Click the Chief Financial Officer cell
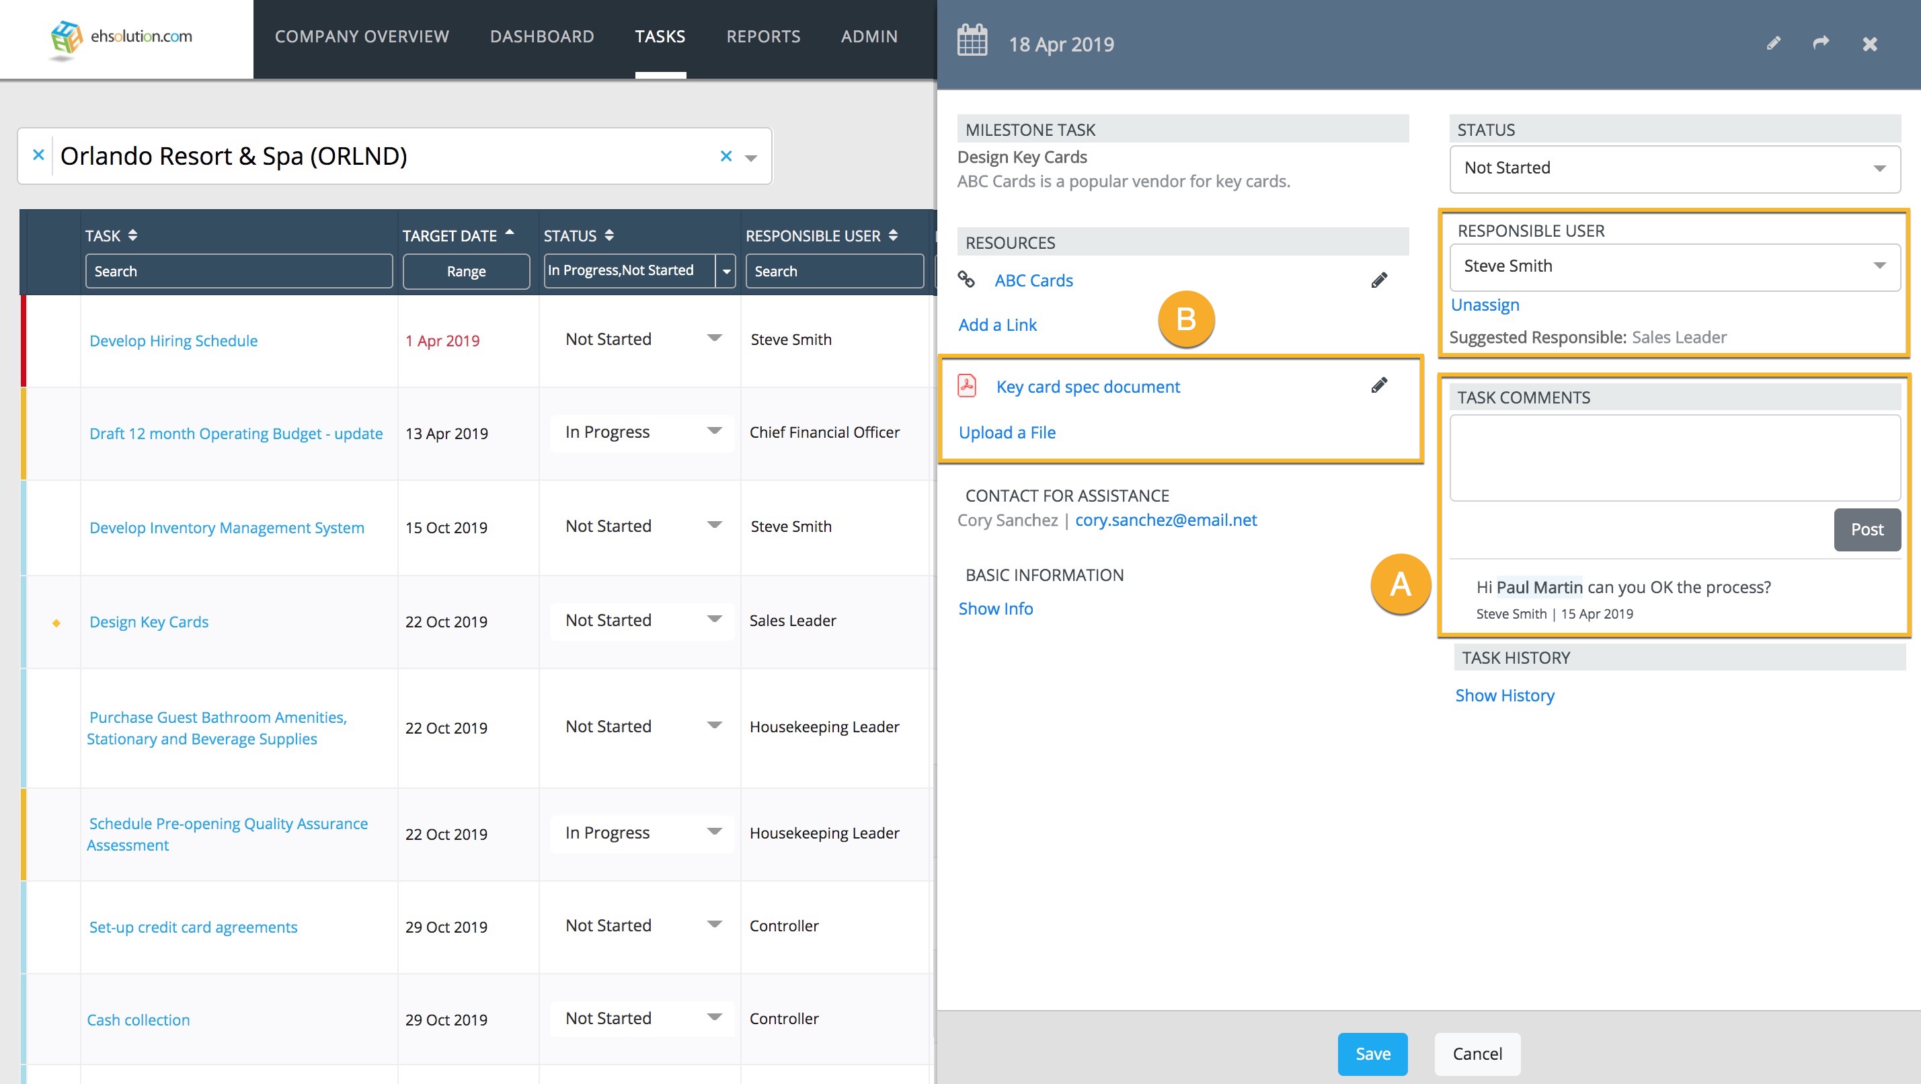 click(x=824, y=432)
